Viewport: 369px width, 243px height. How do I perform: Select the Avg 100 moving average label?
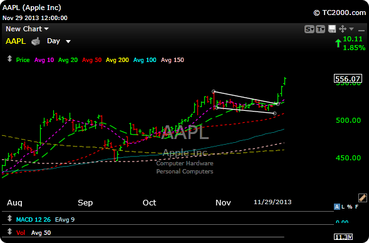coord(145,60)
